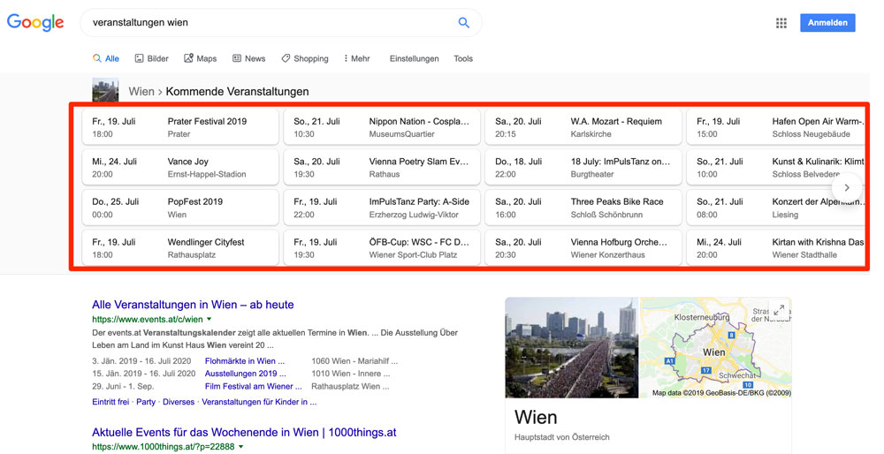Click the 'Party' link

tap(146, 402)
